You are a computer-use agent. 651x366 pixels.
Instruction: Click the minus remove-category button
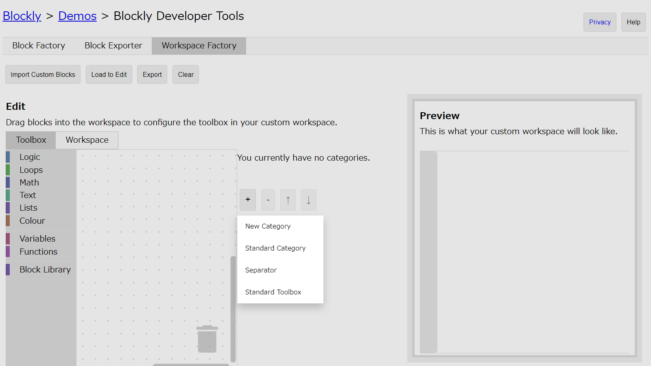click(268, 200)
